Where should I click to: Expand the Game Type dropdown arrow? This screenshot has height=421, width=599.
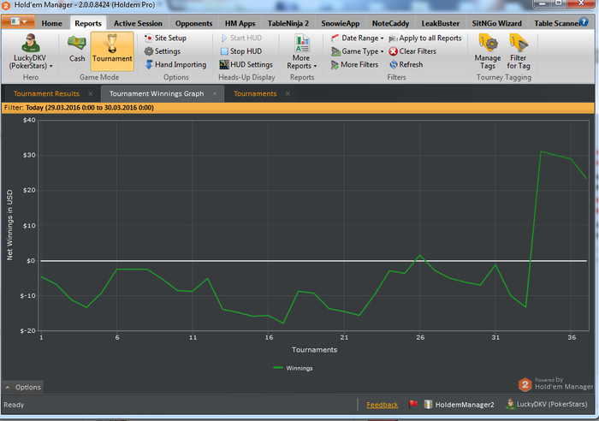pyautogui.click(x=382, y=51)
